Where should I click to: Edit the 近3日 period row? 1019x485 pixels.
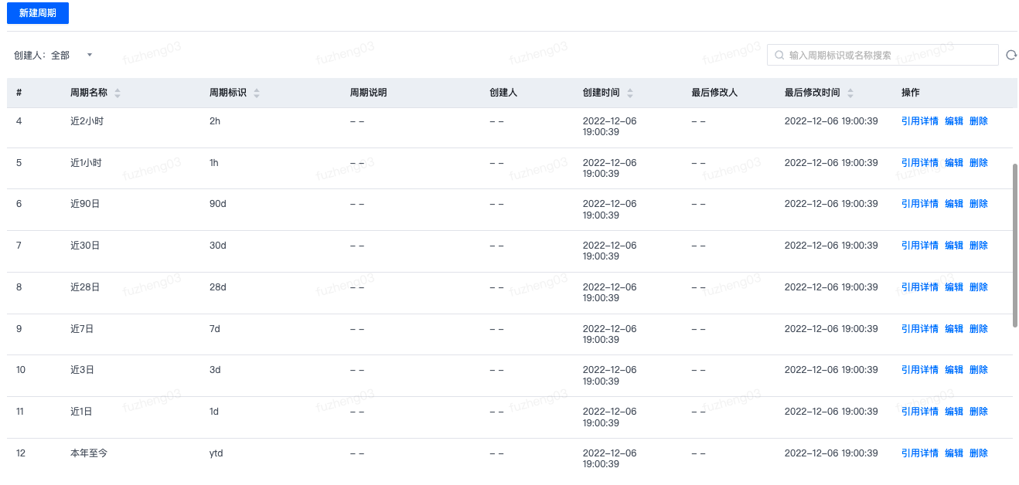coord(954,370)
